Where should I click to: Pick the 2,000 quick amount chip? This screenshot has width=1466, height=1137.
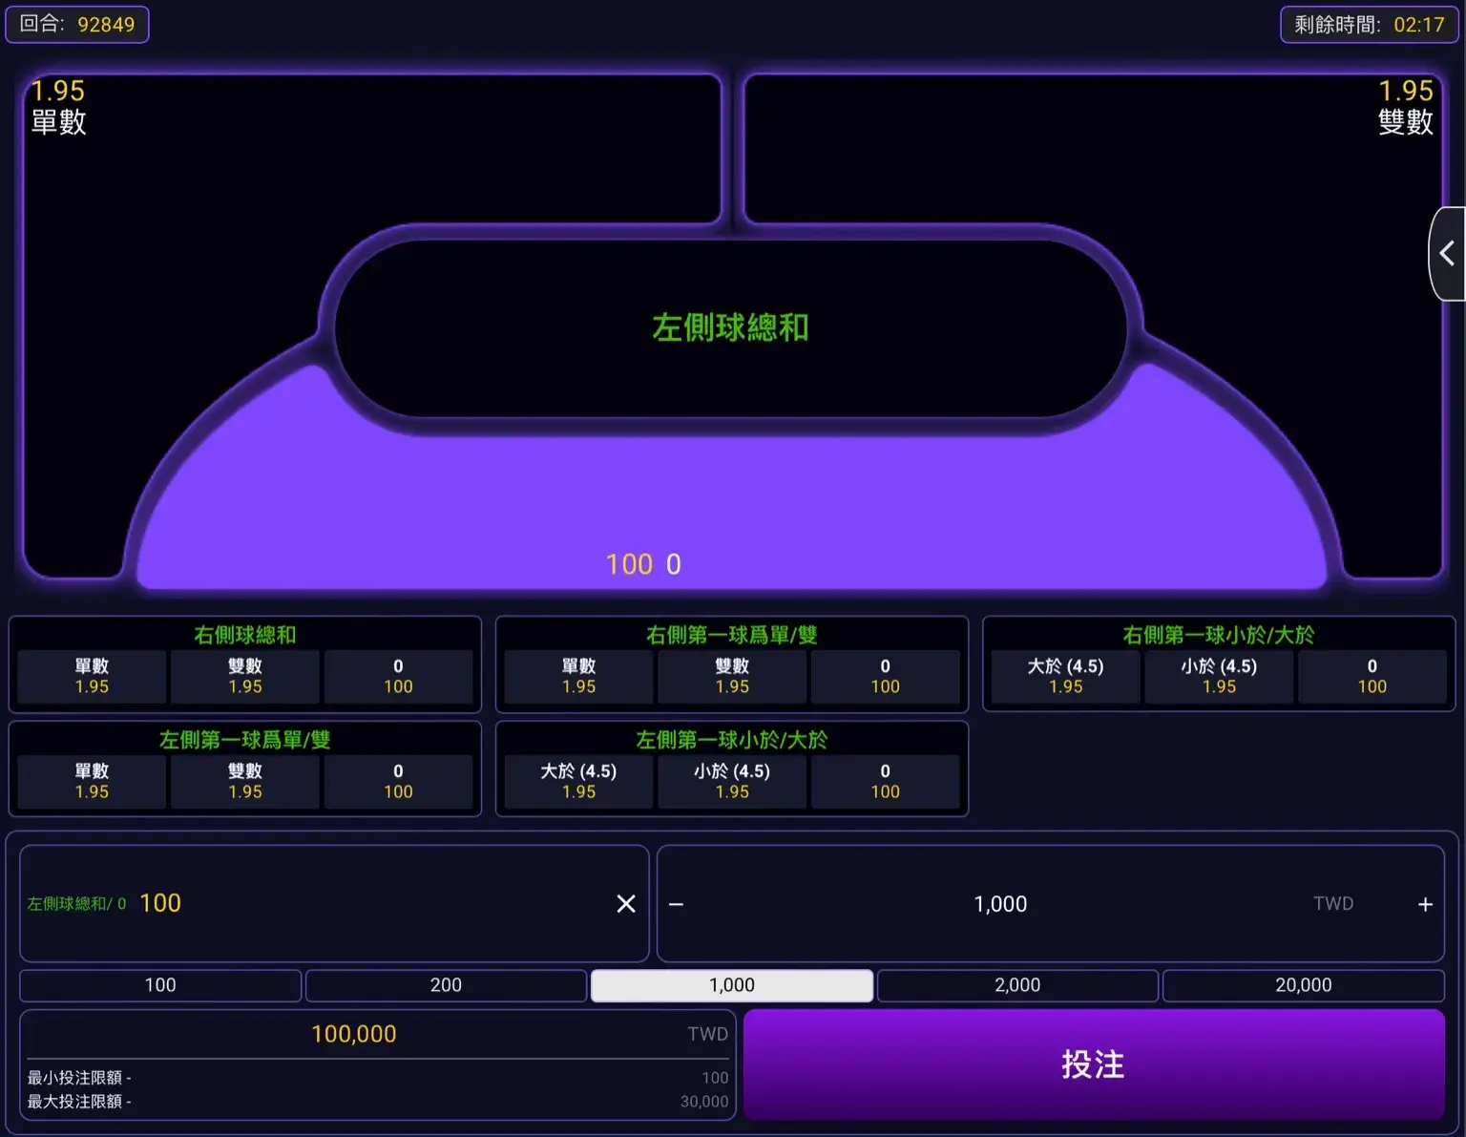pyautogui.click(x=1017, y=985)
